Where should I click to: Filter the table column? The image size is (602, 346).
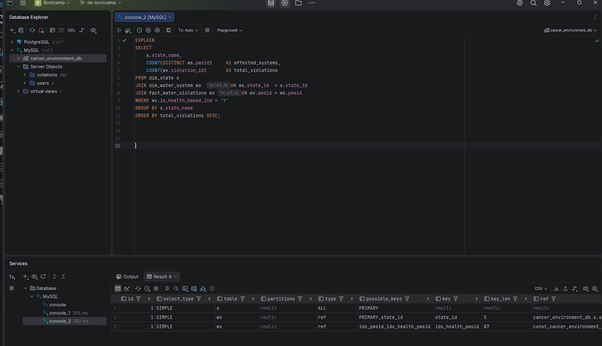(x=243, y=299)
